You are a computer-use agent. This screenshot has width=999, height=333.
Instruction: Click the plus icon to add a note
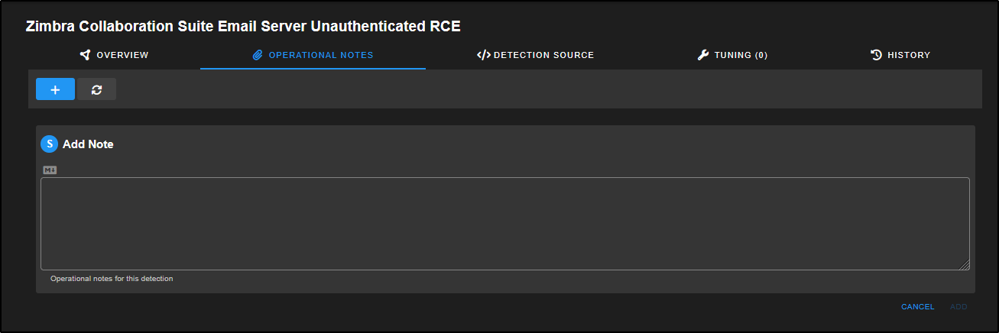click(55, 89)
